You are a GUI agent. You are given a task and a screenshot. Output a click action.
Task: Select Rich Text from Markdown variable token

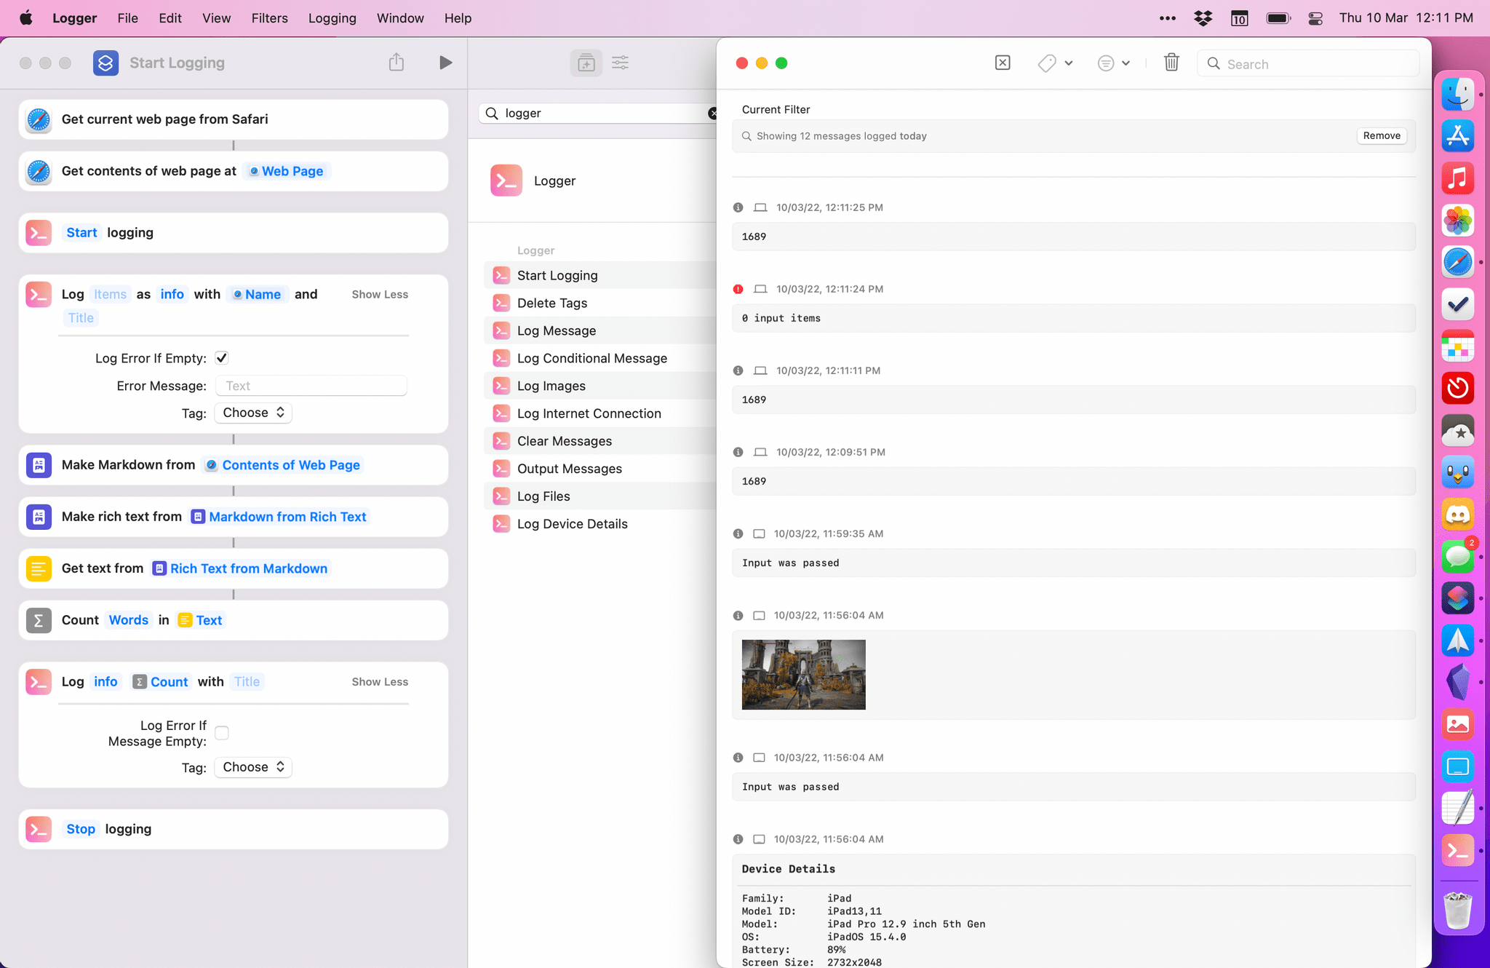click(241, 568)
